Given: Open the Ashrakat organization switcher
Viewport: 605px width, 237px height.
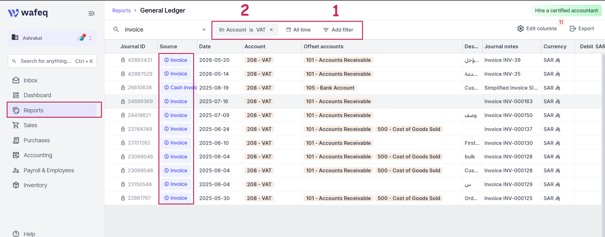Looking at the screenshot, I should point(52,38).
